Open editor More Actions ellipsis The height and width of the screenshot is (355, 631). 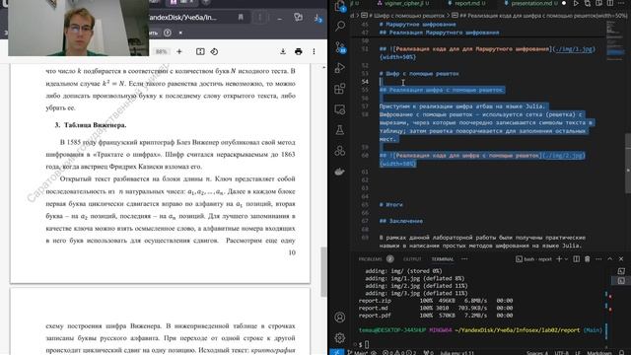[621, 3]
